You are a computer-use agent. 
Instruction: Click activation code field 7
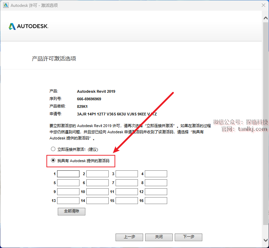coord(127,183)
